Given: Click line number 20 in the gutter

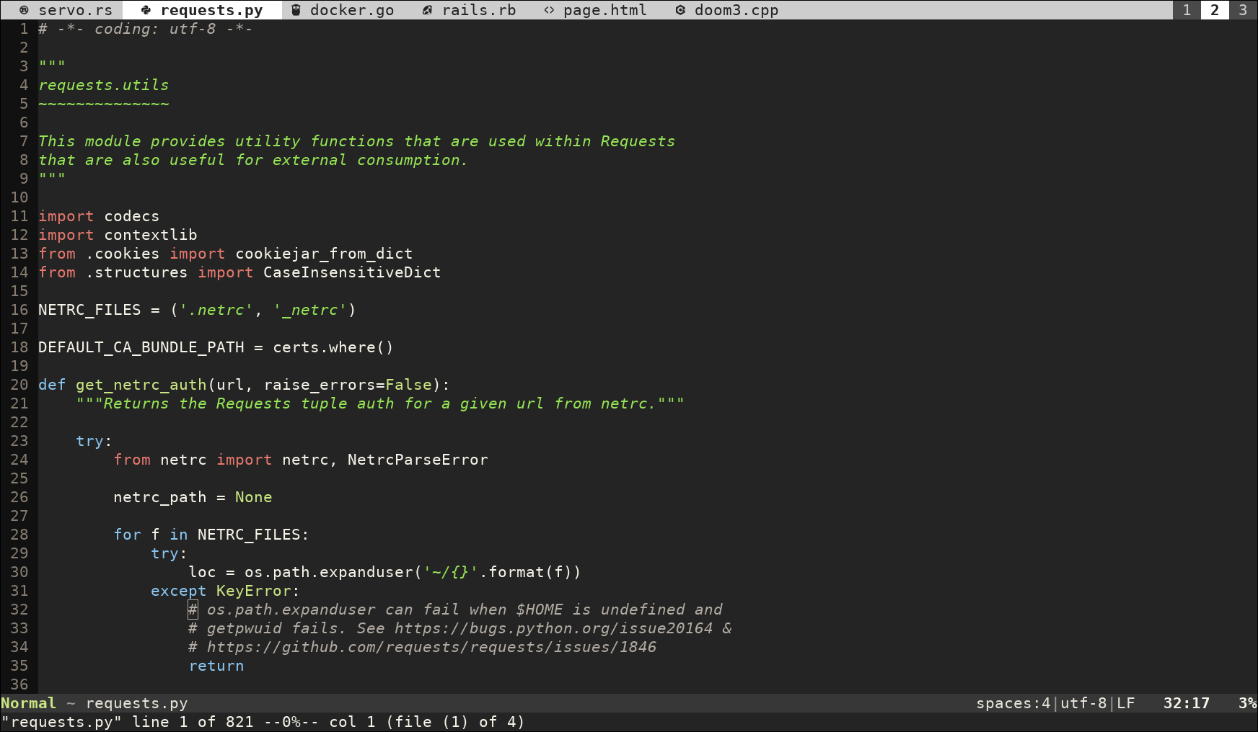Looking at the screenshot, I should pyautogui.click(x=19, y=385).
